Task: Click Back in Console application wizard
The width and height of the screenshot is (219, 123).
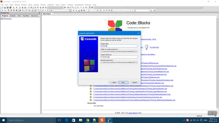Action: (x=114, y=83)
